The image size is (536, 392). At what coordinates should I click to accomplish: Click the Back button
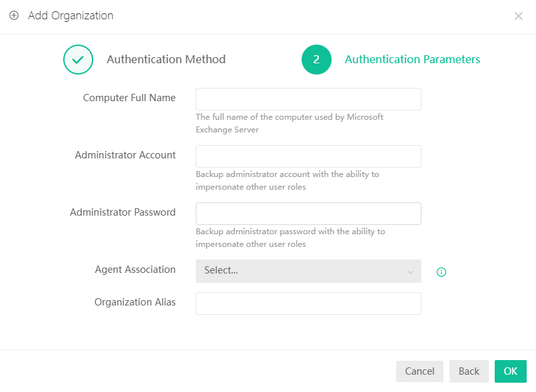(x=469, y=371)
